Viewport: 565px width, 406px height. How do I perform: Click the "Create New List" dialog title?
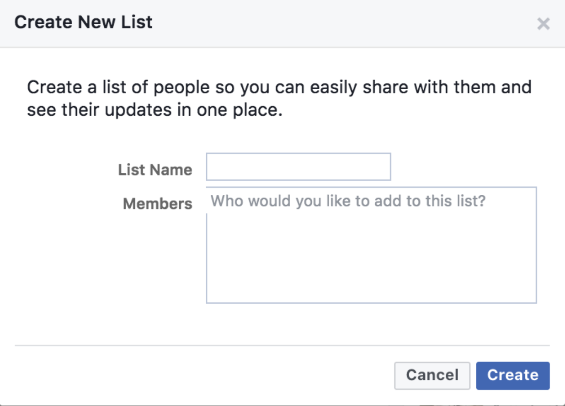pos(84,22)
